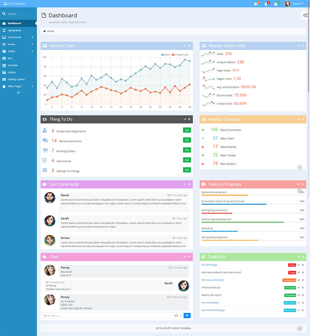
Task: Mark 'Fix some bugs' todo as done
Action: click(299, 265)
